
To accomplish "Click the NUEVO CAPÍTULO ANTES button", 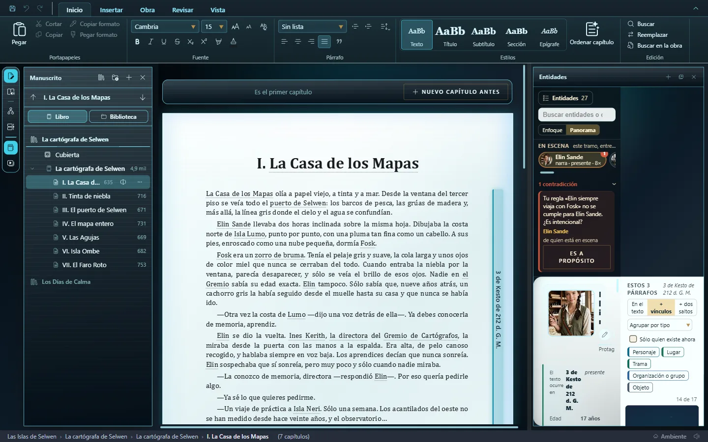I will tap(456, 92).
